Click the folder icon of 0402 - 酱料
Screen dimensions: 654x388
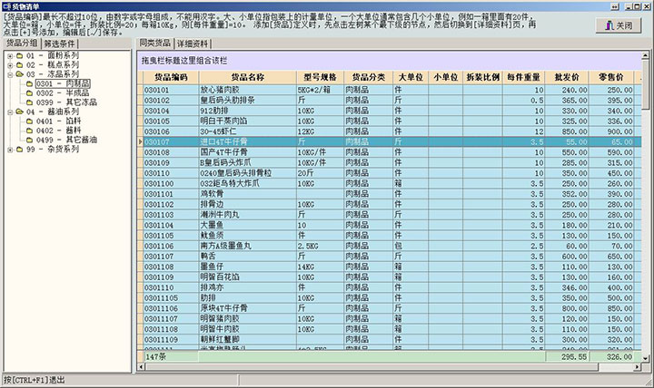(30, 130)
